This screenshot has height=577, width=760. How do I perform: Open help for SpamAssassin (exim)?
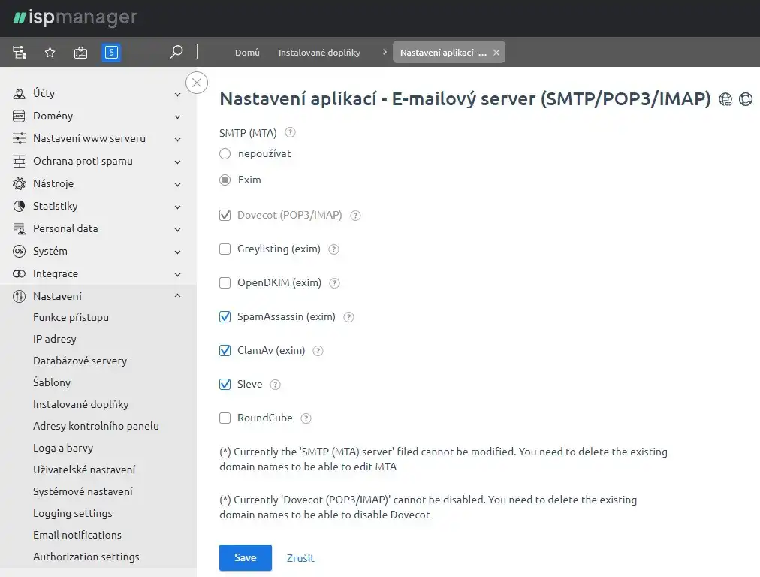[x=348, y=317]
